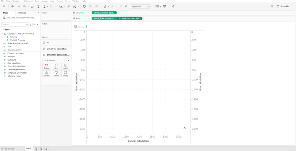Image resolution: width=296 pixels, height=151 pixels.
Task: Click the Label card in Marks
Action: (x=66, y=66)
